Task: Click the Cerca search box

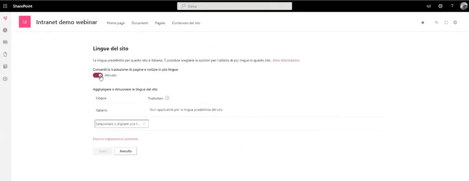Action: point(235,6)
